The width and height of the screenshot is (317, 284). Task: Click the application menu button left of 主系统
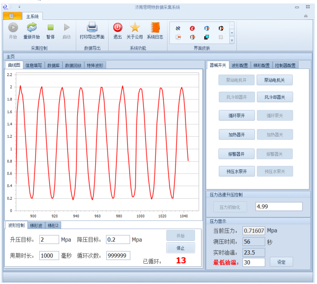(x=12, y=16)
